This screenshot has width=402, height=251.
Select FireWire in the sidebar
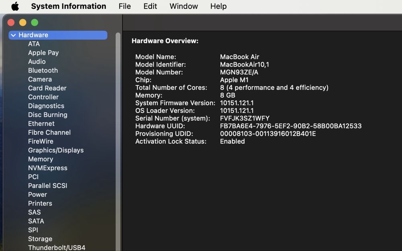(x=41, y=141)
